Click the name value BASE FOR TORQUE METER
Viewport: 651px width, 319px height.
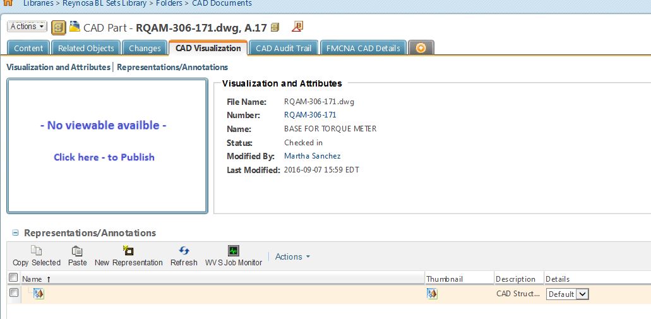pos(330,129)
